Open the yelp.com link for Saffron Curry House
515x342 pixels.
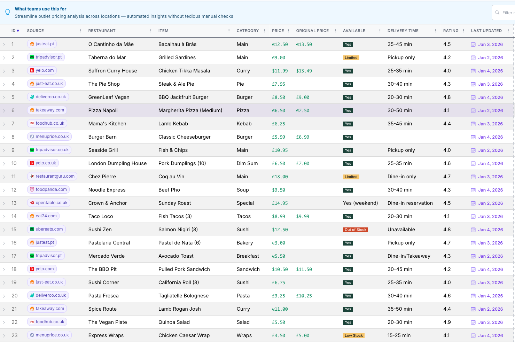tap(45, 70)
